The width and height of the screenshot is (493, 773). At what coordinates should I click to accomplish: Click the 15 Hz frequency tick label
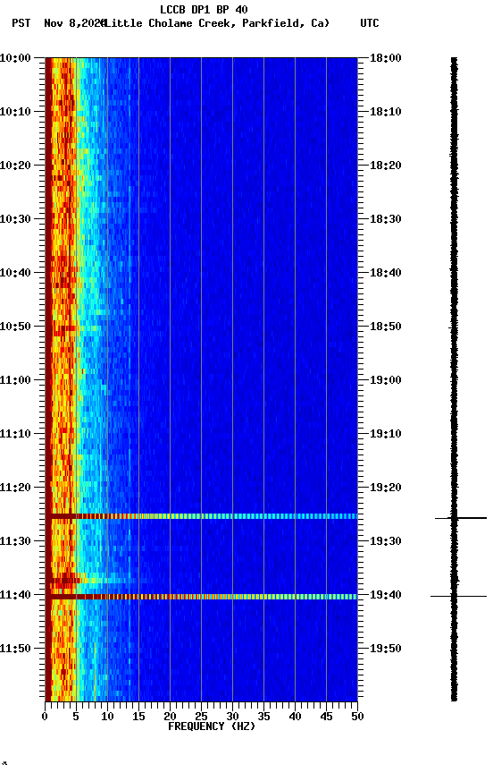click(138, 717)
